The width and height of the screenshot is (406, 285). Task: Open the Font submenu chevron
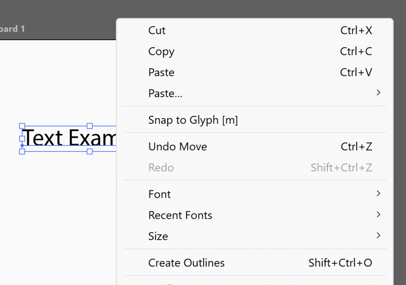[x=378, y=193]
